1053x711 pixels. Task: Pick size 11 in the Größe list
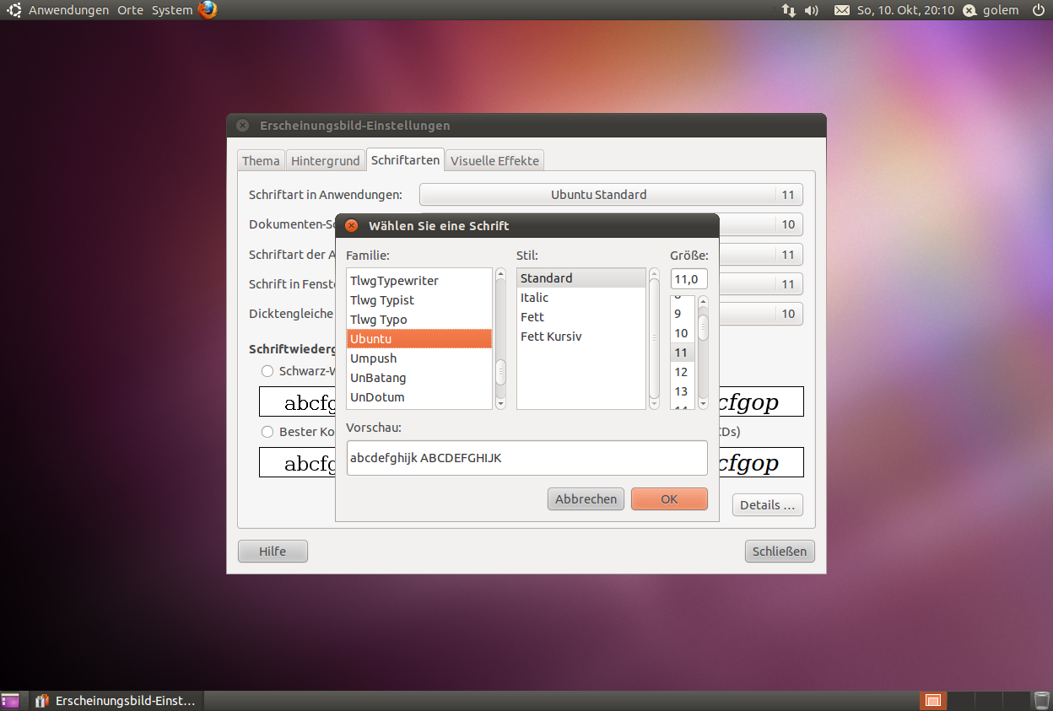coord(683,353)
